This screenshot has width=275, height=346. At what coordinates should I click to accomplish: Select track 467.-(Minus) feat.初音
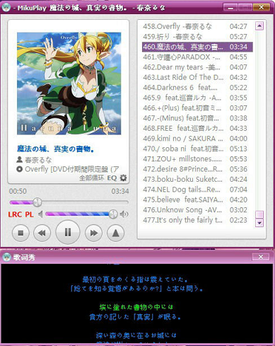click(197, 118)
